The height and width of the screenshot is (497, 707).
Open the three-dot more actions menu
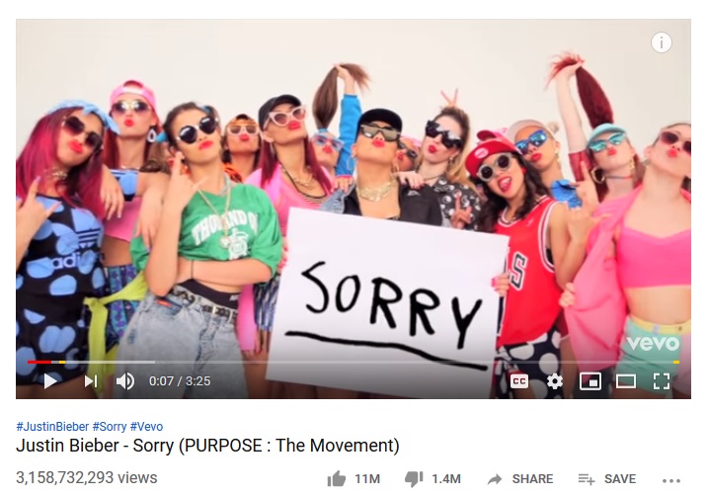[x=671, y=480]
